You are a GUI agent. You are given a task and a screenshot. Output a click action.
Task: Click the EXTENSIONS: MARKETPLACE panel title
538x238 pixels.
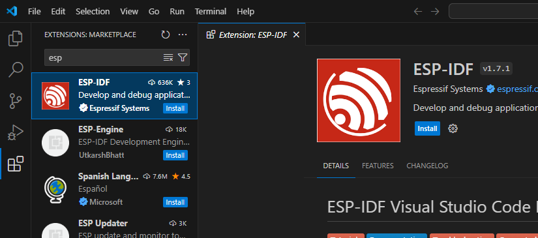tap(90, 35)
